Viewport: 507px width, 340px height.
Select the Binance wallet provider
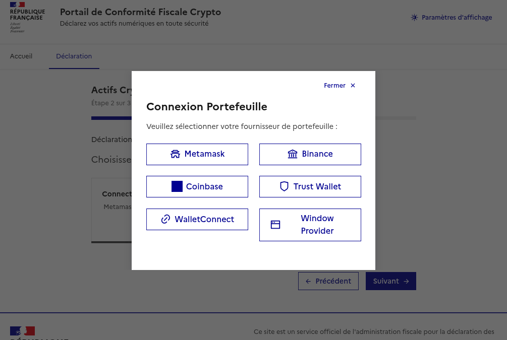tap(317, 154)
